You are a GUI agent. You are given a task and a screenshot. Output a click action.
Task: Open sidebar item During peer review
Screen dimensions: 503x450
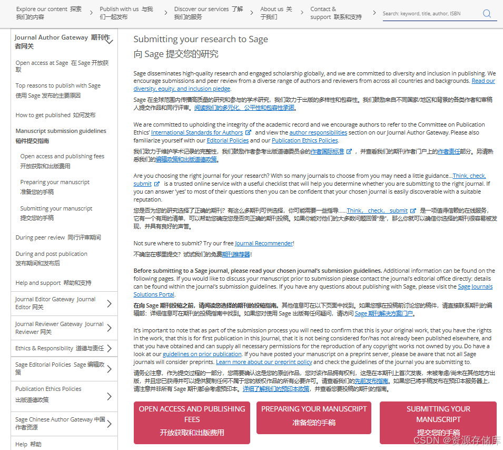click(x=58, y=237)
